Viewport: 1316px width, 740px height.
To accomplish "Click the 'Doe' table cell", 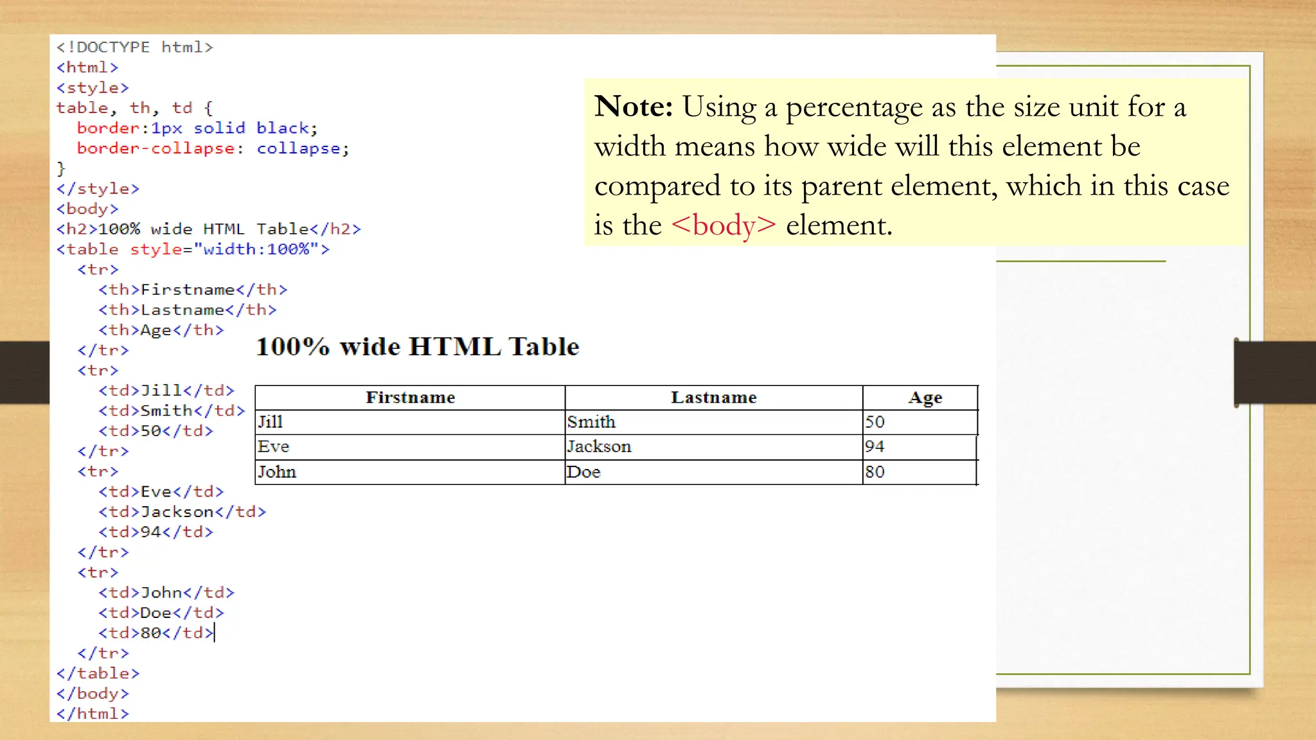I will pyautogui.click(x=714, y=472).
